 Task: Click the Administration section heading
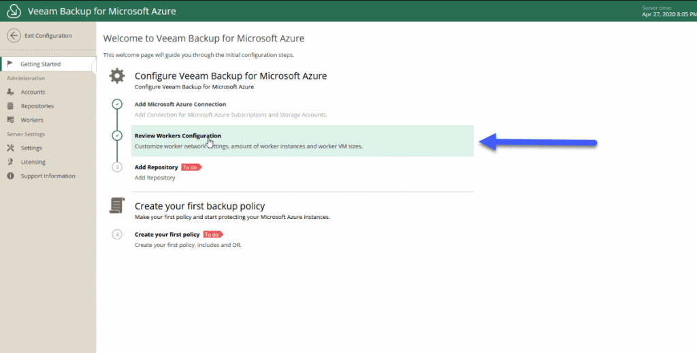(x=26, y=78)
